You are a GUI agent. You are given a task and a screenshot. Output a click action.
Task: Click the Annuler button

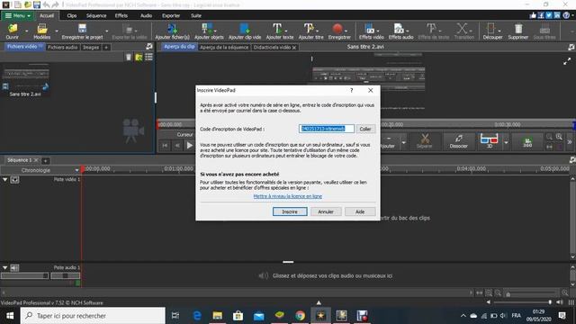click(326, 211)
